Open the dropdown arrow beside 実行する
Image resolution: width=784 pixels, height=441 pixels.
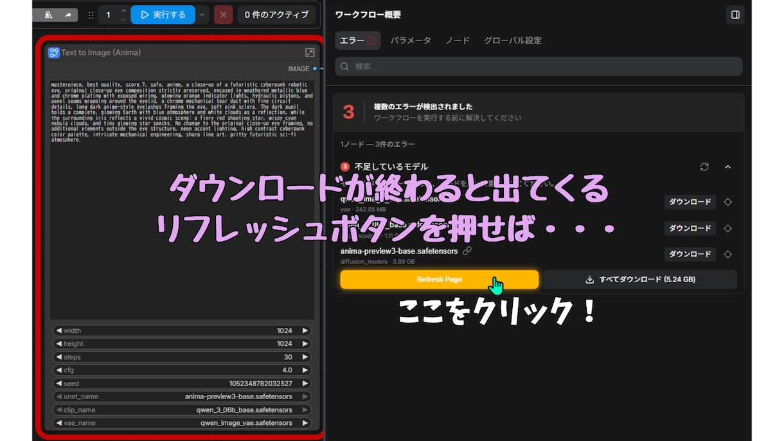click(x=202, y=15)
